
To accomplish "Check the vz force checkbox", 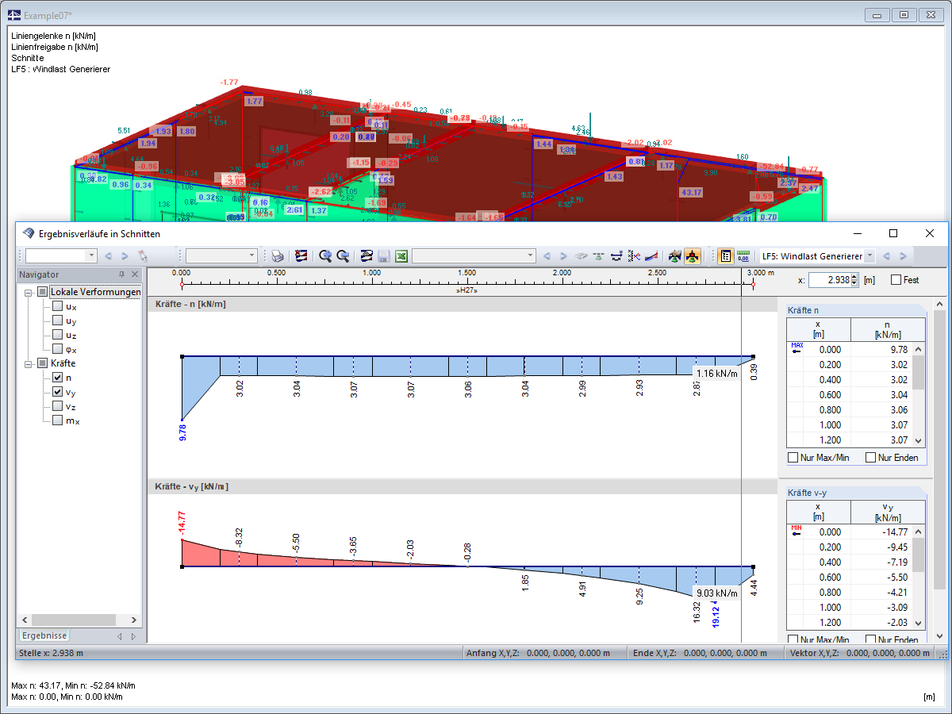I will point(57,406).
